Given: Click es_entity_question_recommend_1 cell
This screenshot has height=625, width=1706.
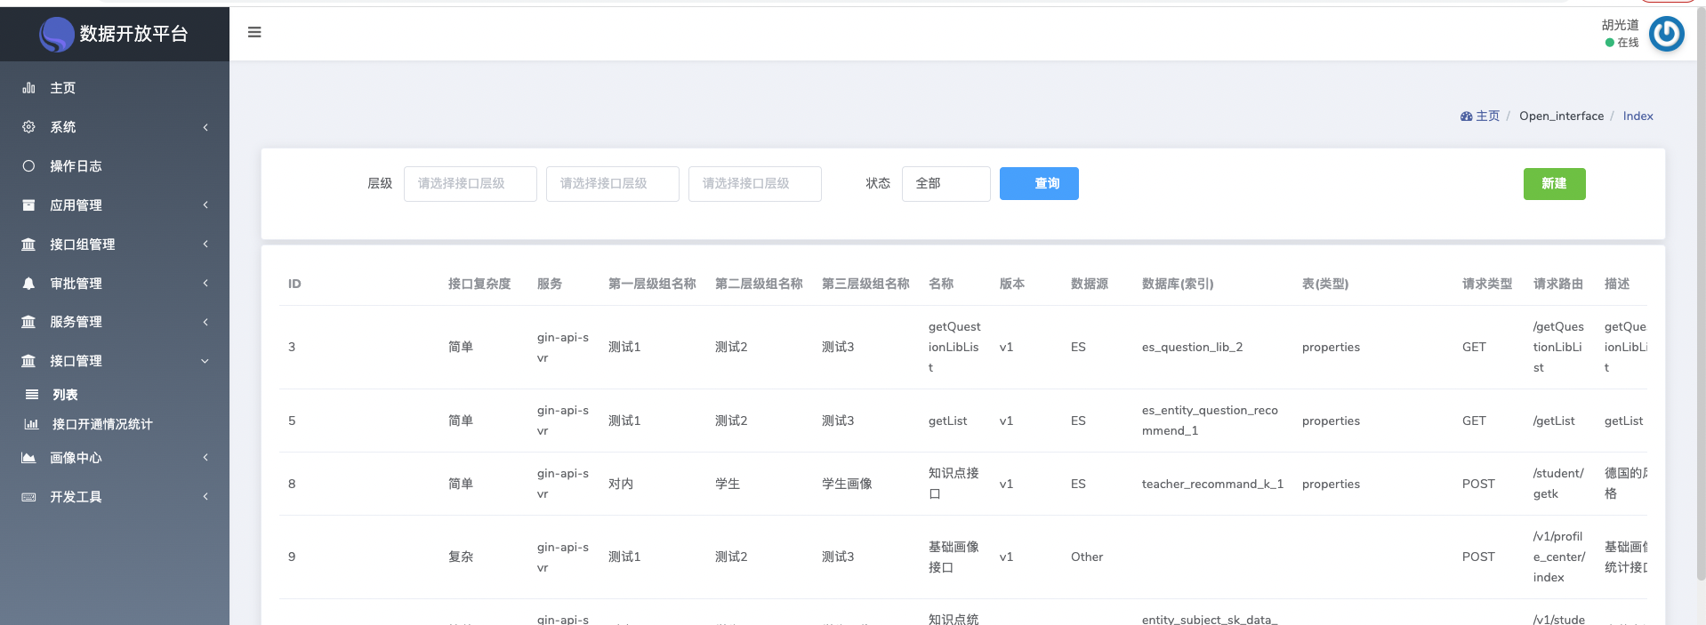Looking at the screenshot, I should [x=1210, y=421].
